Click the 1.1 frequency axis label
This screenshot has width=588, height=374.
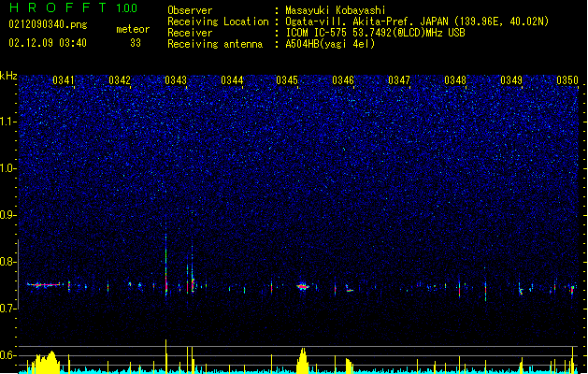8,122
